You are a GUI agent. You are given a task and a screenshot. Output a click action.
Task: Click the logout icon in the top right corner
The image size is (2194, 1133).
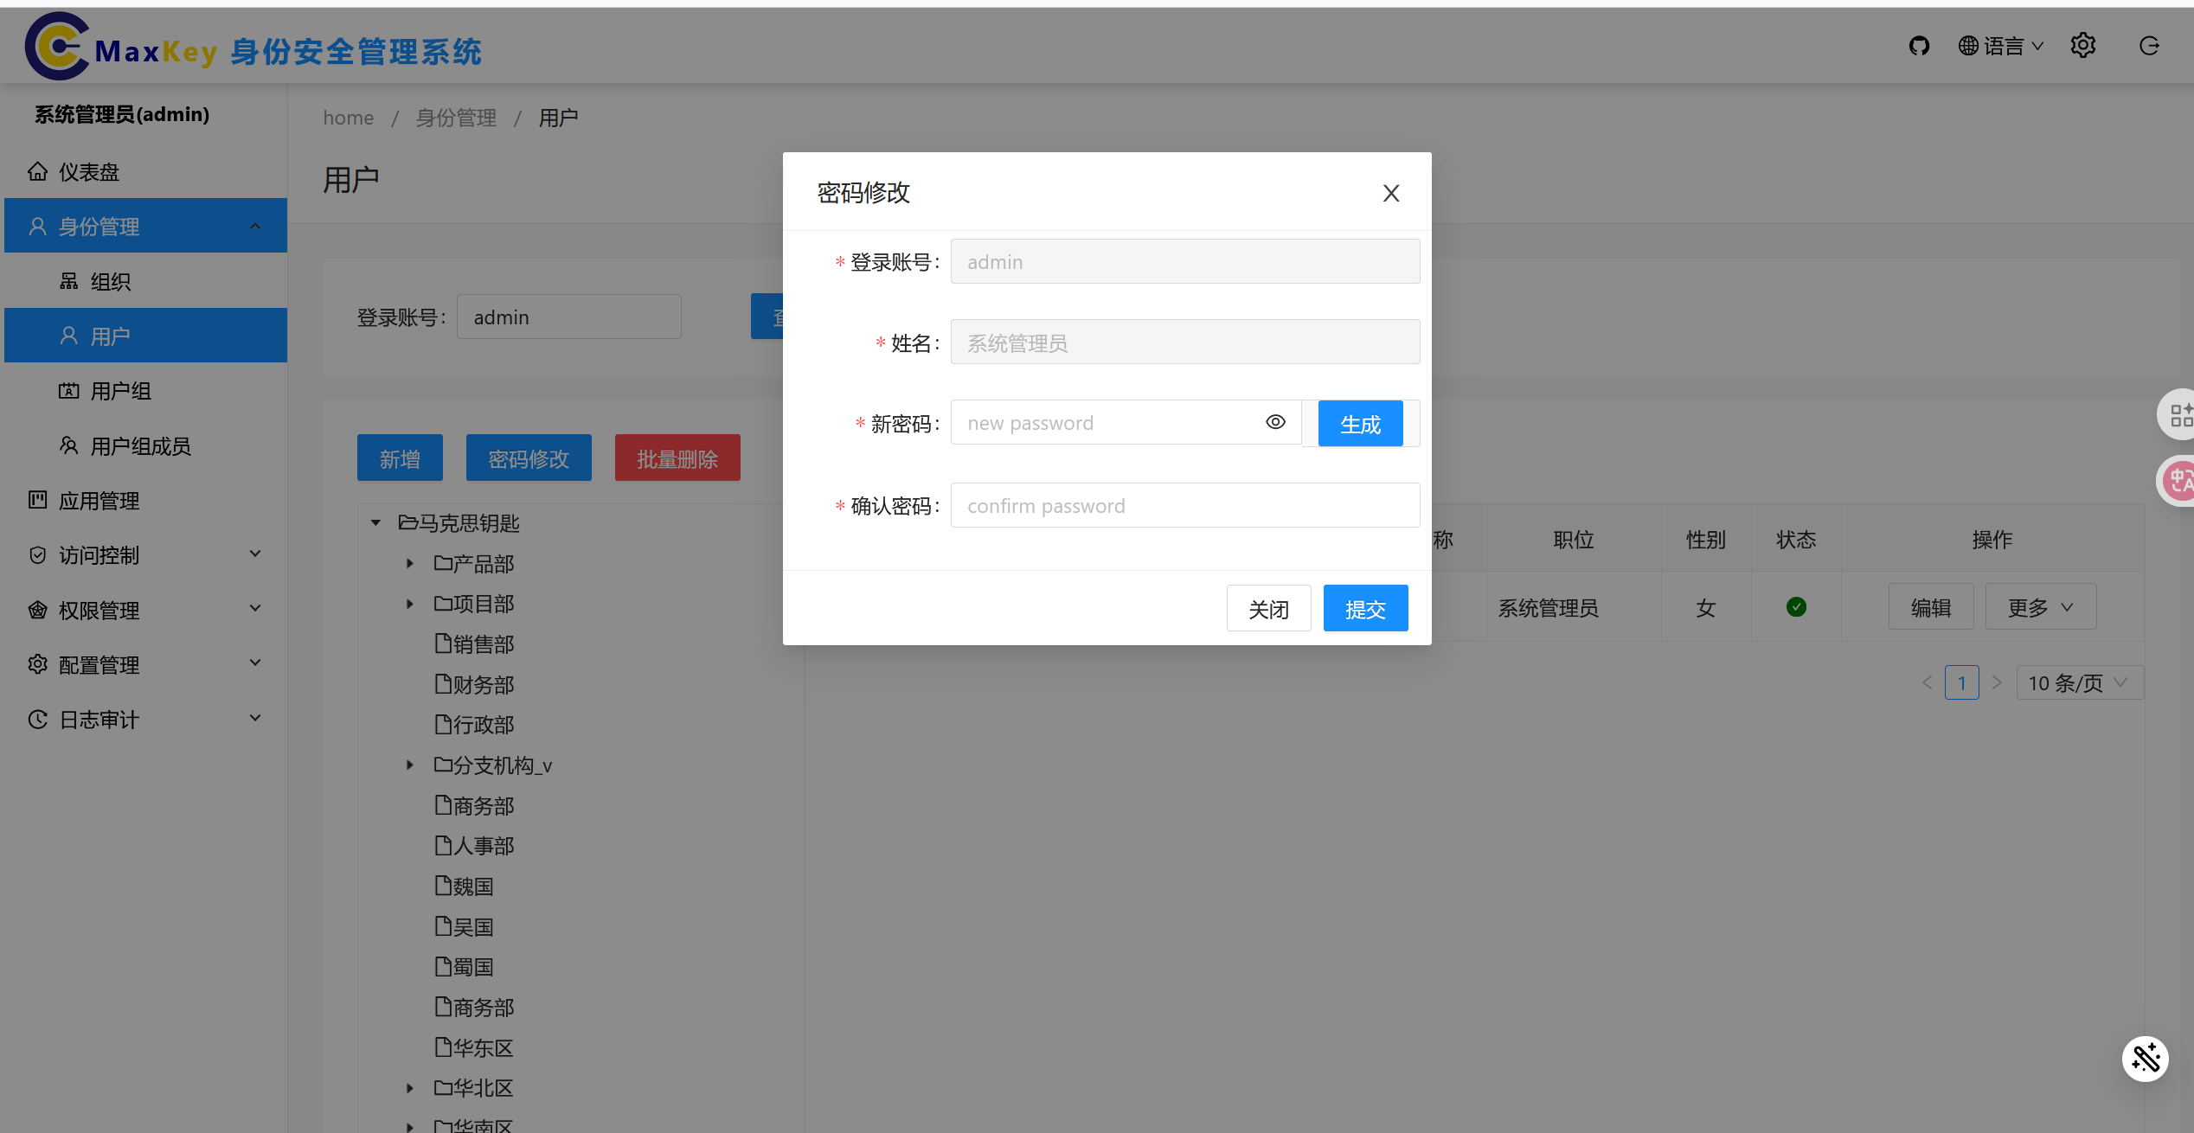point(2150,45)
